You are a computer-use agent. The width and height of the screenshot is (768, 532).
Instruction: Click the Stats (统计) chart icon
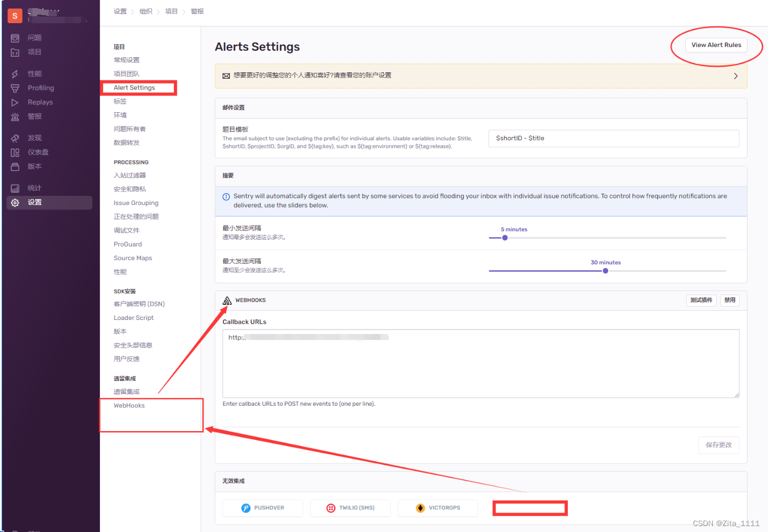(15, 188)
